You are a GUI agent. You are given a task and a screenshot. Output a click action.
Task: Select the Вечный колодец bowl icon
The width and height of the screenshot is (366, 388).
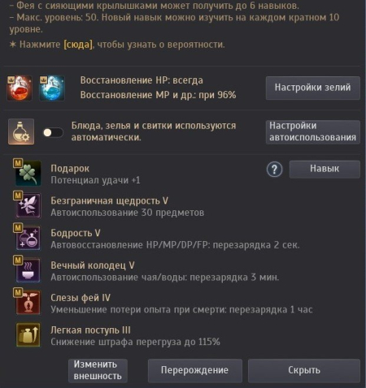[28, 270]
